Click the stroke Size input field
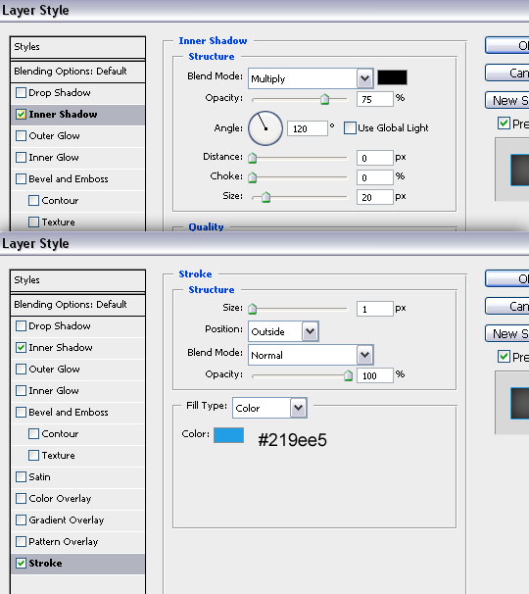Viewport: 529px width, 594px height. point(375,309)
